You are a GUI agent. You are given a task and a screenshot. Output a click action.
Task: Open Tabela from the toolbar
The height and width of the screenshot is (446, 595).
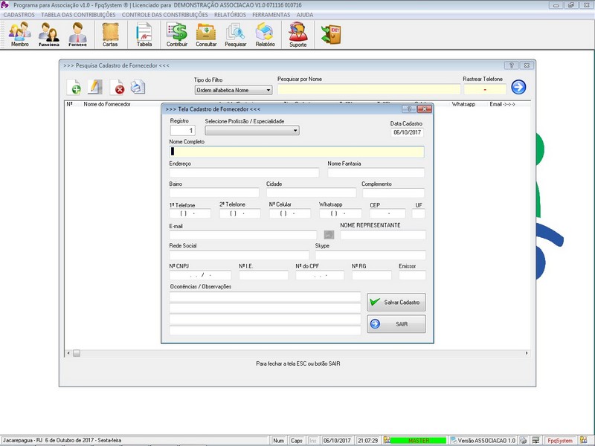coord(144,34)
